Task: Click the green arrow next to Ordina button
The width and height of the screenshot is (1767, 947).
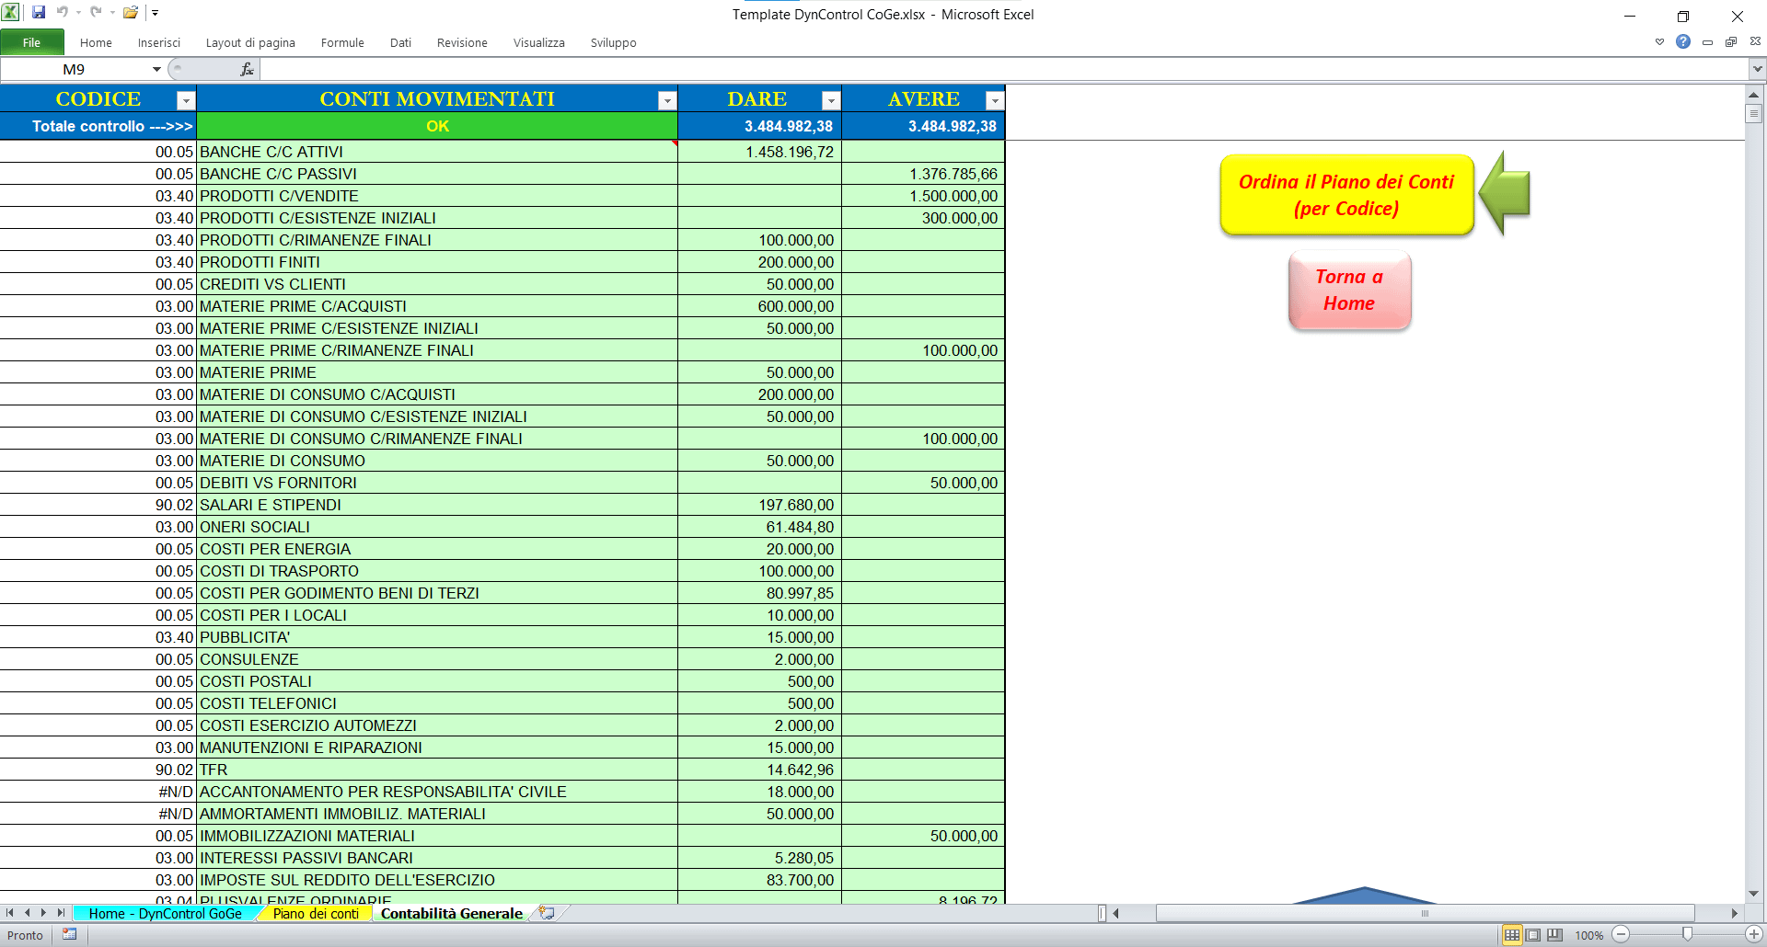Action: [x=1505, y=194]
